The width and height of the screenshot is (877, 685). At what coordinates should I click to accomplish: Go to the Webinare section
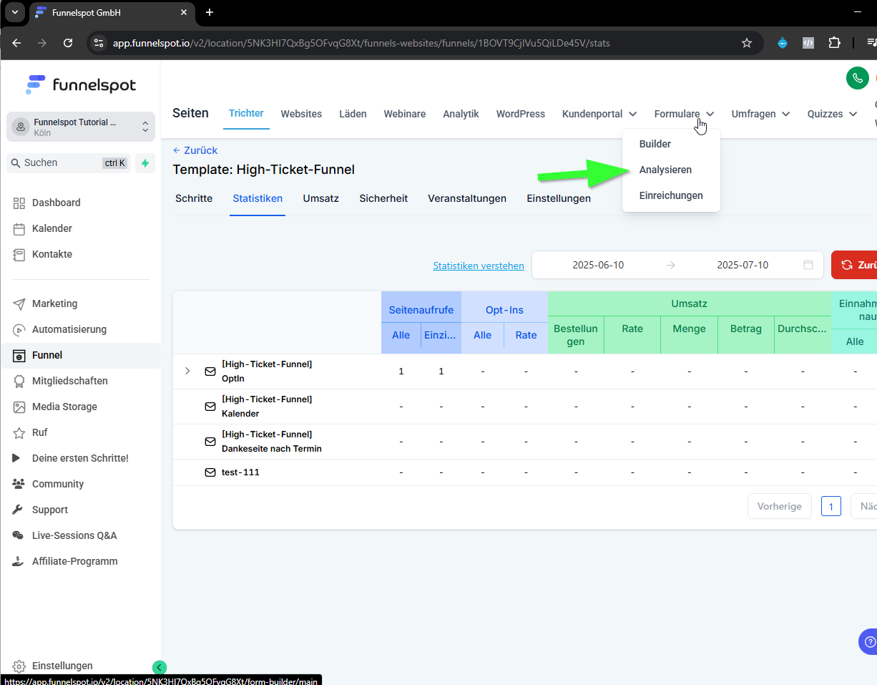pos(405,114)
